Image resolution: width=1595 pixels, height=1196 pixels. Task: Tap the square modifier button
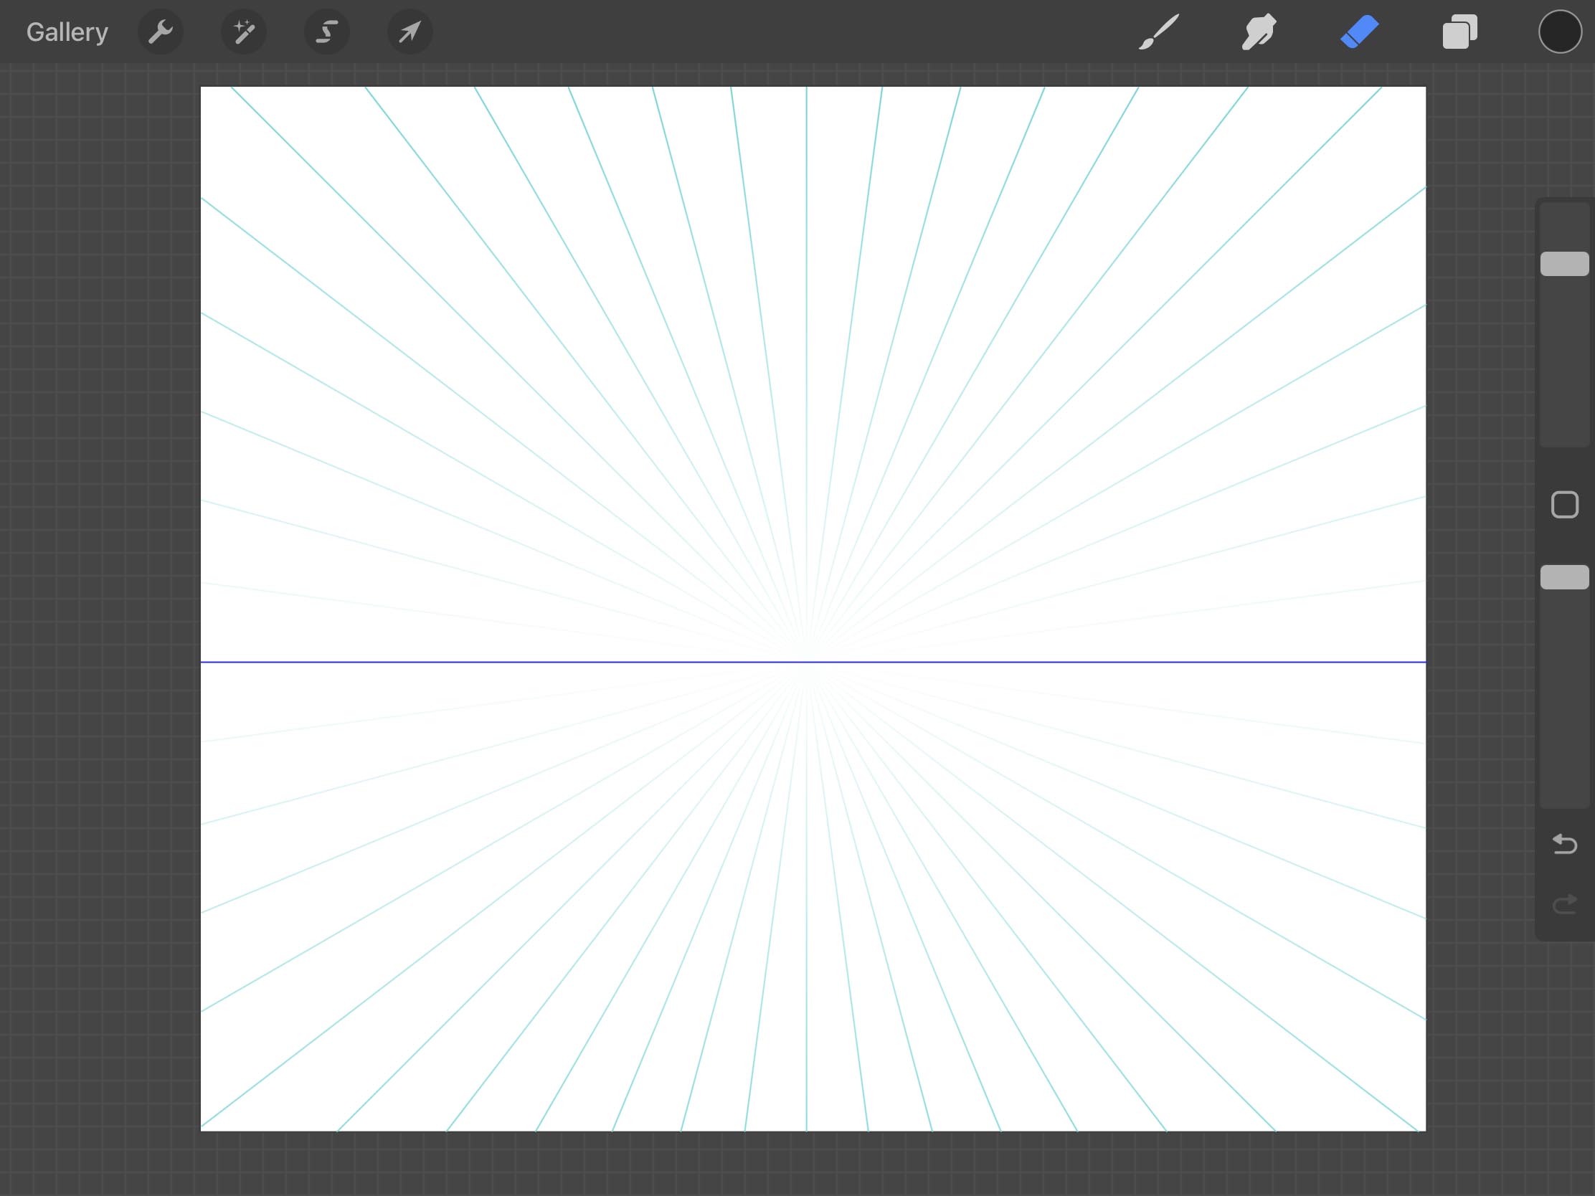point(1563,503)
